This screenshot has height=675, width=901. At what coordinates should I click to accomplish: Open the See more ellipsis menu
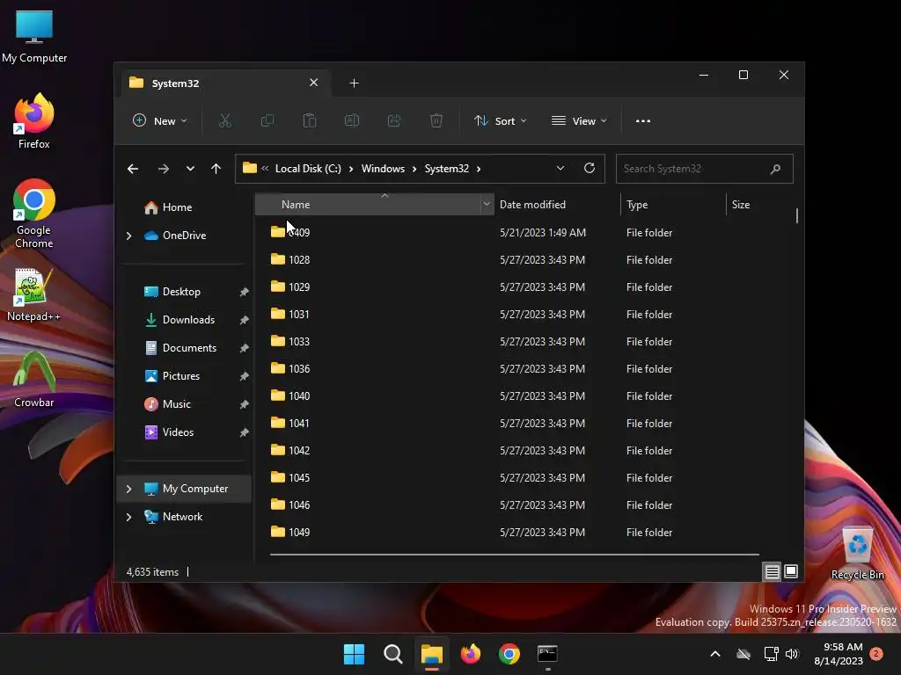click(x=643, y=120)
